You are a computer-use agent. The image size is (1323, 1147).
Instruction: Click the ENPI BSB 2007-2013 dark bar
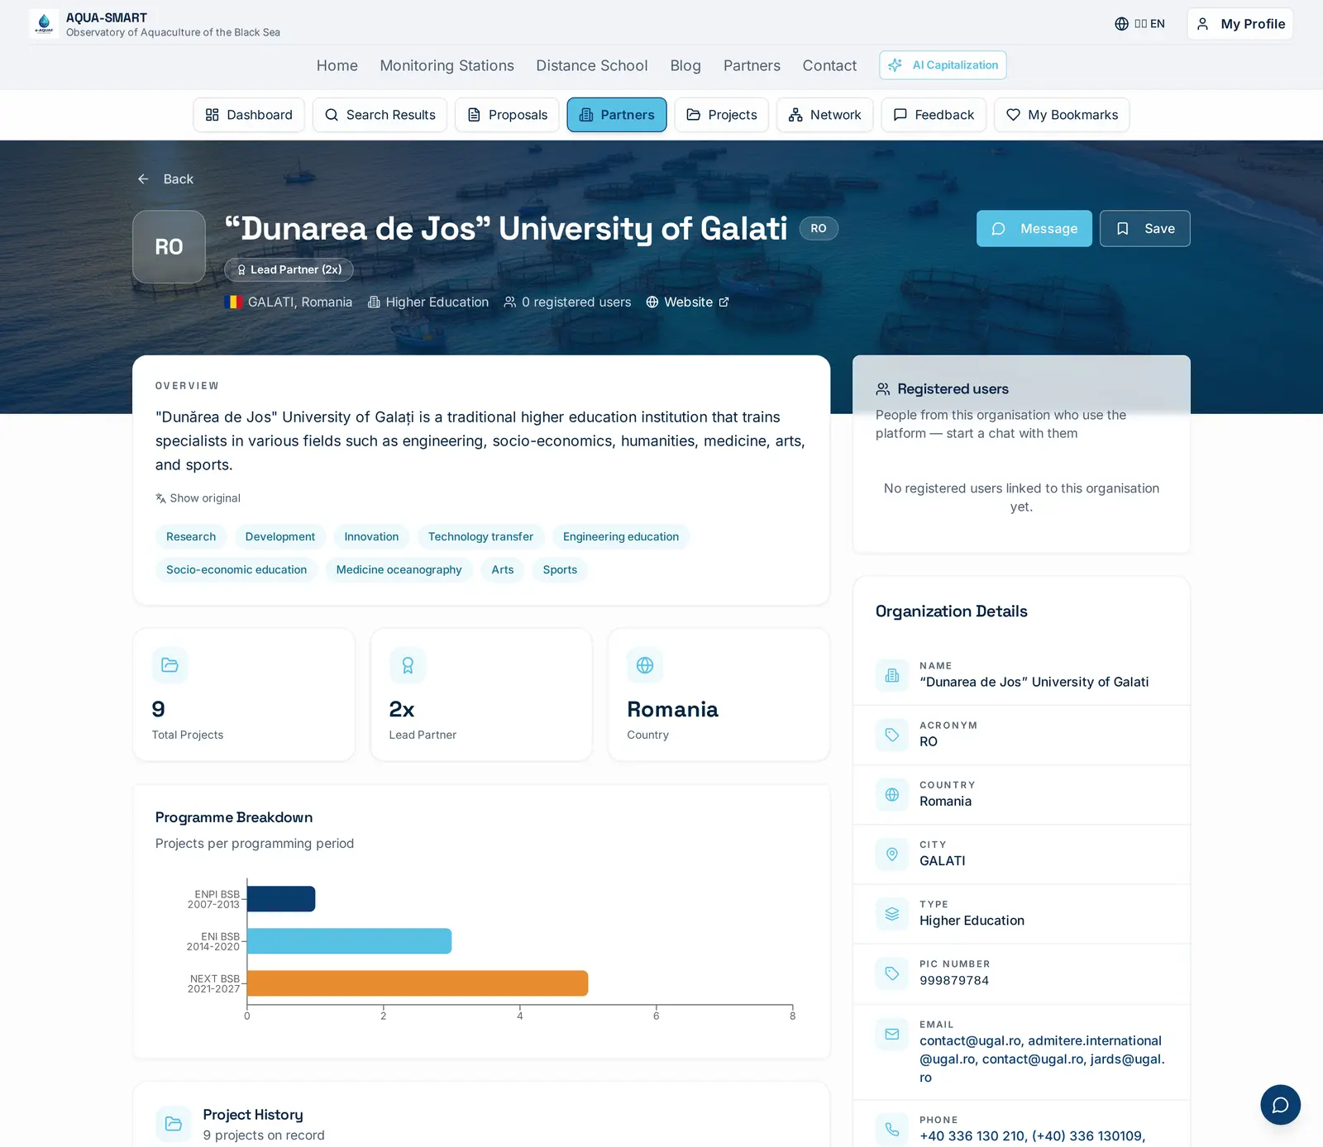click(x=281, y=899)
